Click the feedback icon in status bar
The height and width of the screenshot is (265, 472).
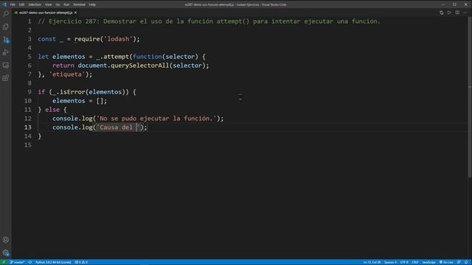(x=459, y=262)
